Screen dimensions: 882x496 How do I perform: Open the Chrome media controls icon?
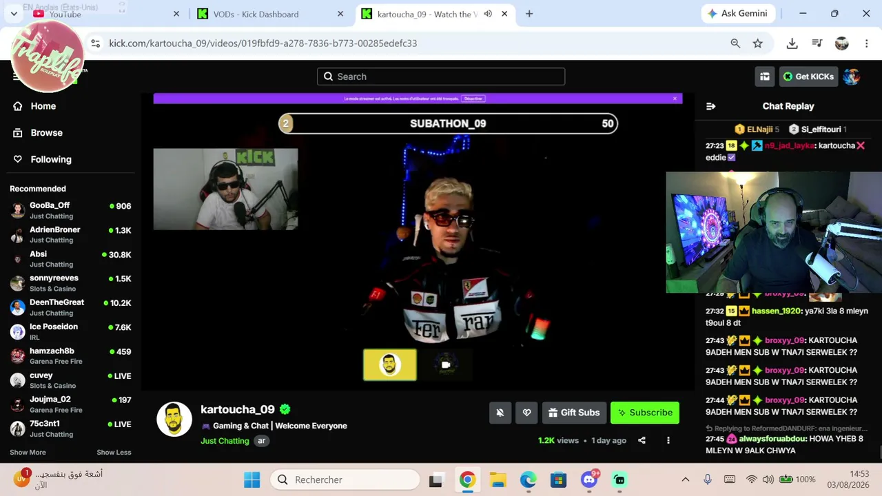[x=817, y=43]
